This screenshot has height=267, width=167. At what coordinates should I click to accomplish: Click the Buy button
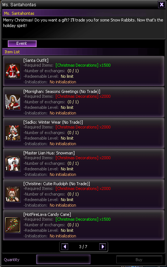coord(139,260)
